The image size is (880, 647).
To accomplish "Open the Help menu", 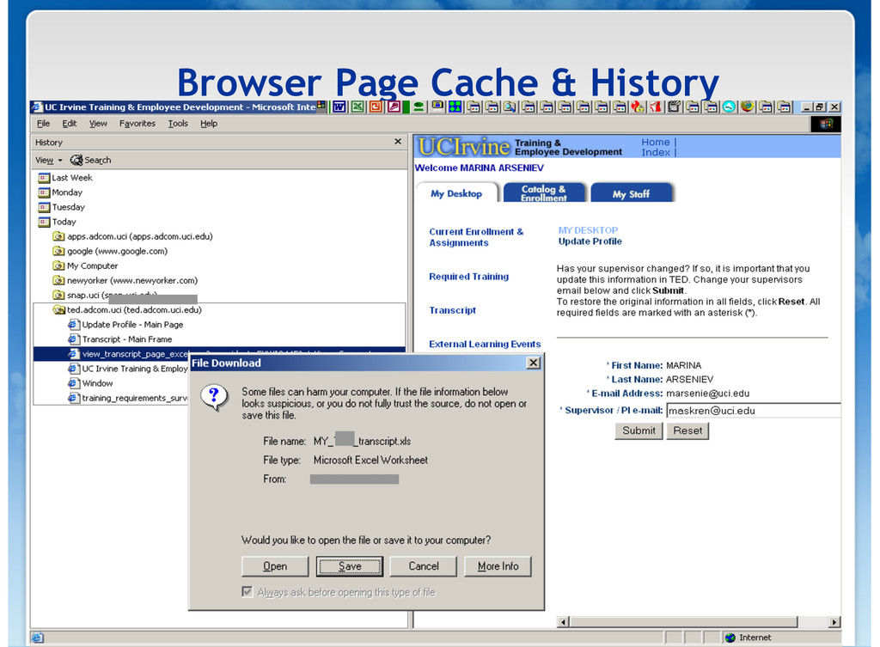I will [x=209, y=124].
